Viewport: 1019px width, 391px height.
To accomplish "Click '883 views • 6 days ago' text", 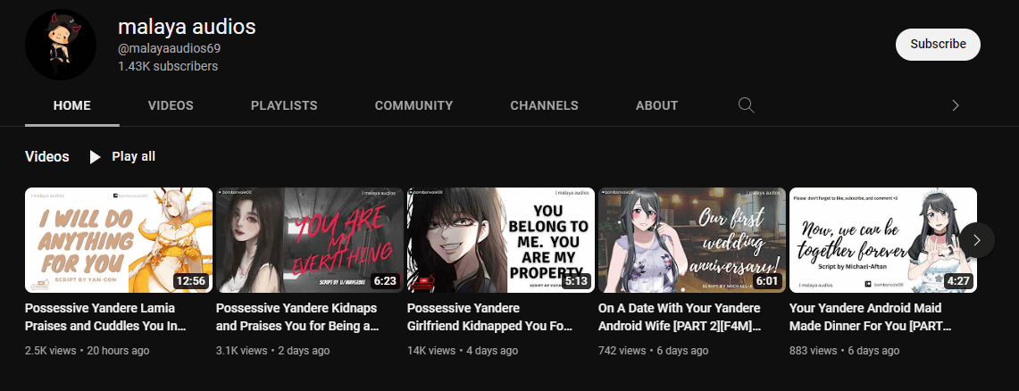I will point(844,351).
